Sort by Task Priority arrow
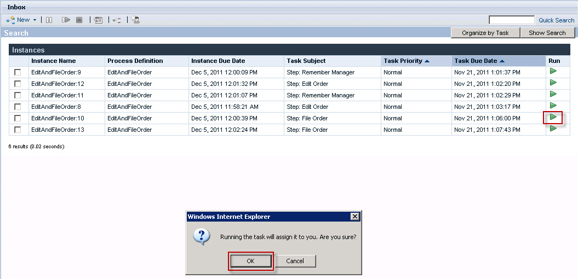The width and height of the screenshot is (578, 279). coord(427,61)
